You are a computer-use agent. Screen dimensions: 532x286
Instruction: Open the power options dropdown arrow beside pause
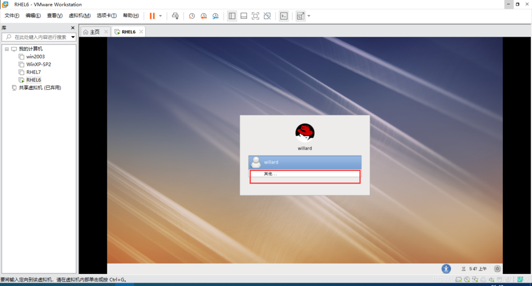pos(161,16)
